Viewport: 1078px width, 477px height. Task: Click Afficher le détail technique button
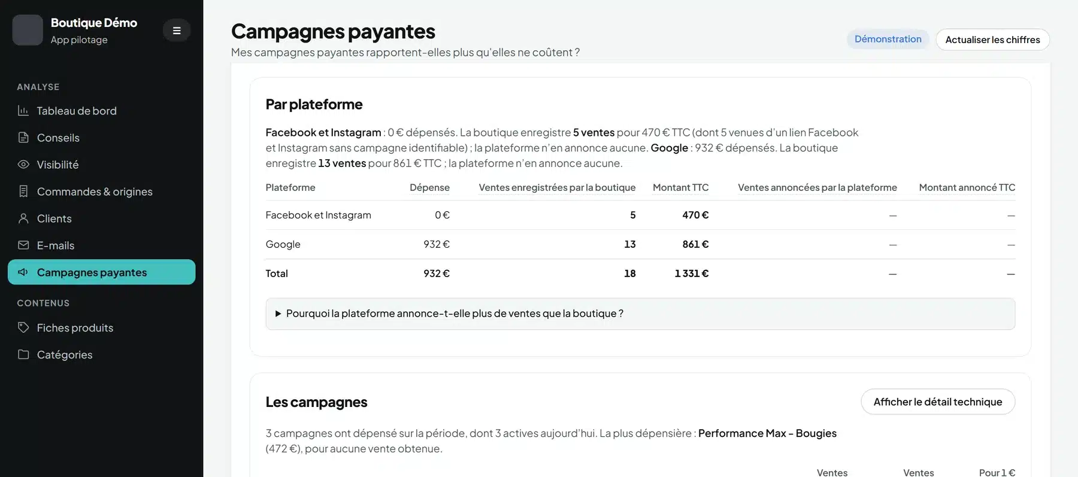[x=938, y=402]
